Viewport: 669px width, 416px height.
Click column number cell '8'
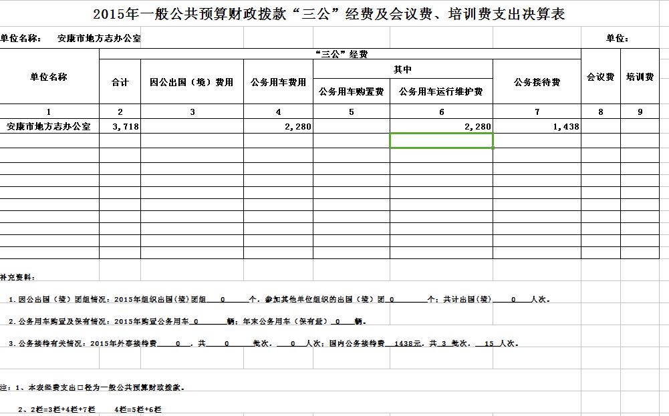coord(601,112)
